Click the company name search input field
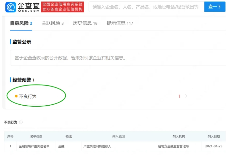 click(x=146, y=7)
